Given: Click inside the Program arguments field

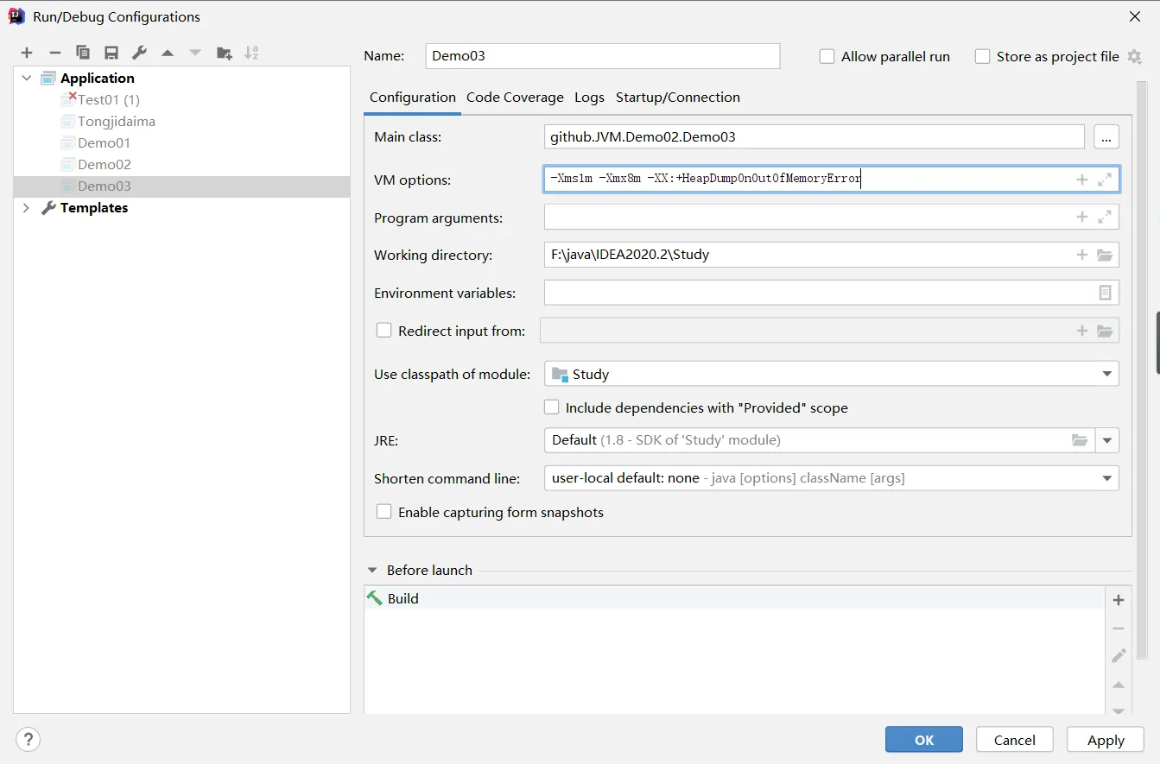Looking at the screenshot, I should point(803,218).
